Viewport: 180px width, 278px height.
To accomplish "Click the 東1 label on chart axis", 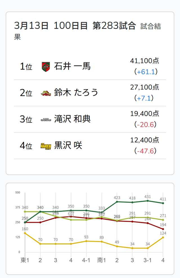I will click(25, 260).
